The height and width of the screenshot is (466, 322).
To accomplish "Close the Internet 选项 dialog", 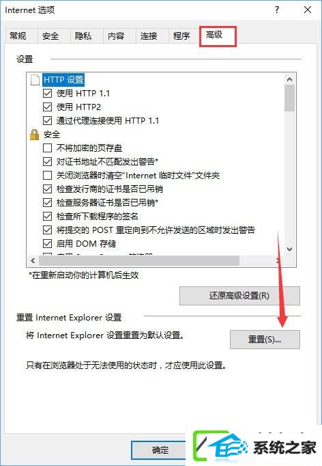I will click(x=308, y=10).
